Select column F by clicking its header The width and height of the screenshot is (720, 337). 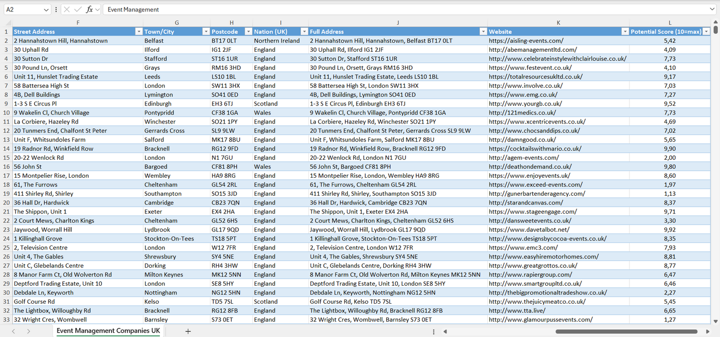pos(78,22)
